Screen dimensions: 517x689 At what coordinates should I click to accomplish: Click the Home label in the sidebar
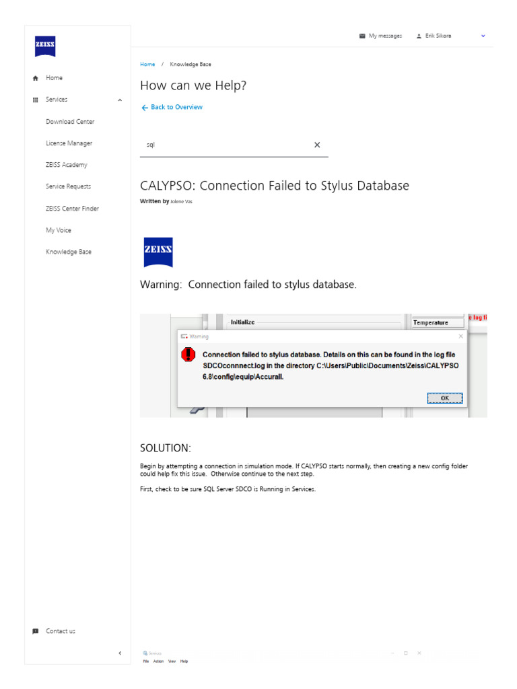click(x=54, y=78)
